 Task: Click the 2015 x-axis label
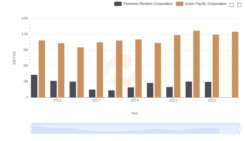57,100
